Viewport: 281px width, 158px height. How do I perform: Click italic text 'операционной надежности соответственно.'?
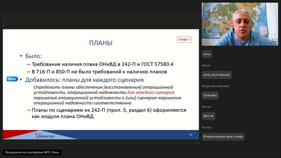click(x=83, y=103)
